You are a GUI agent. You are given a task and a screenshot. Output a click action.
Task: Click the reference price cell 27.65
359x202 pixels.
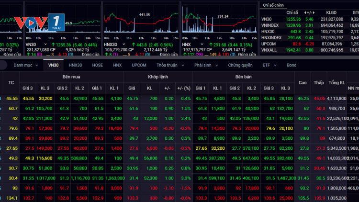coord(12,148)
